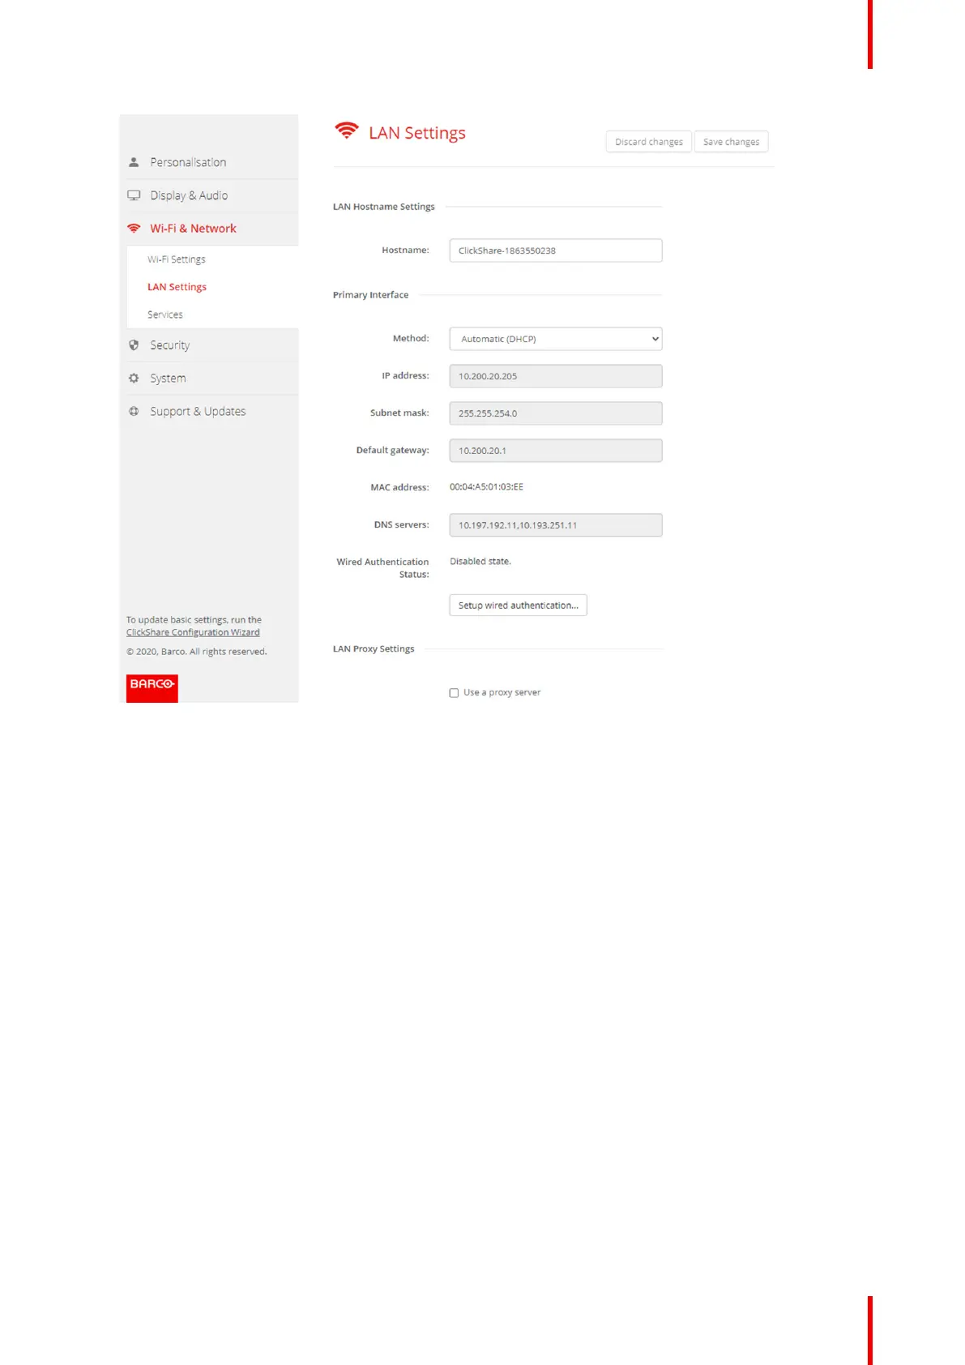Click the LAN Hostname Settings section heading
965x1365 pixels.
(x=384, y=207)
